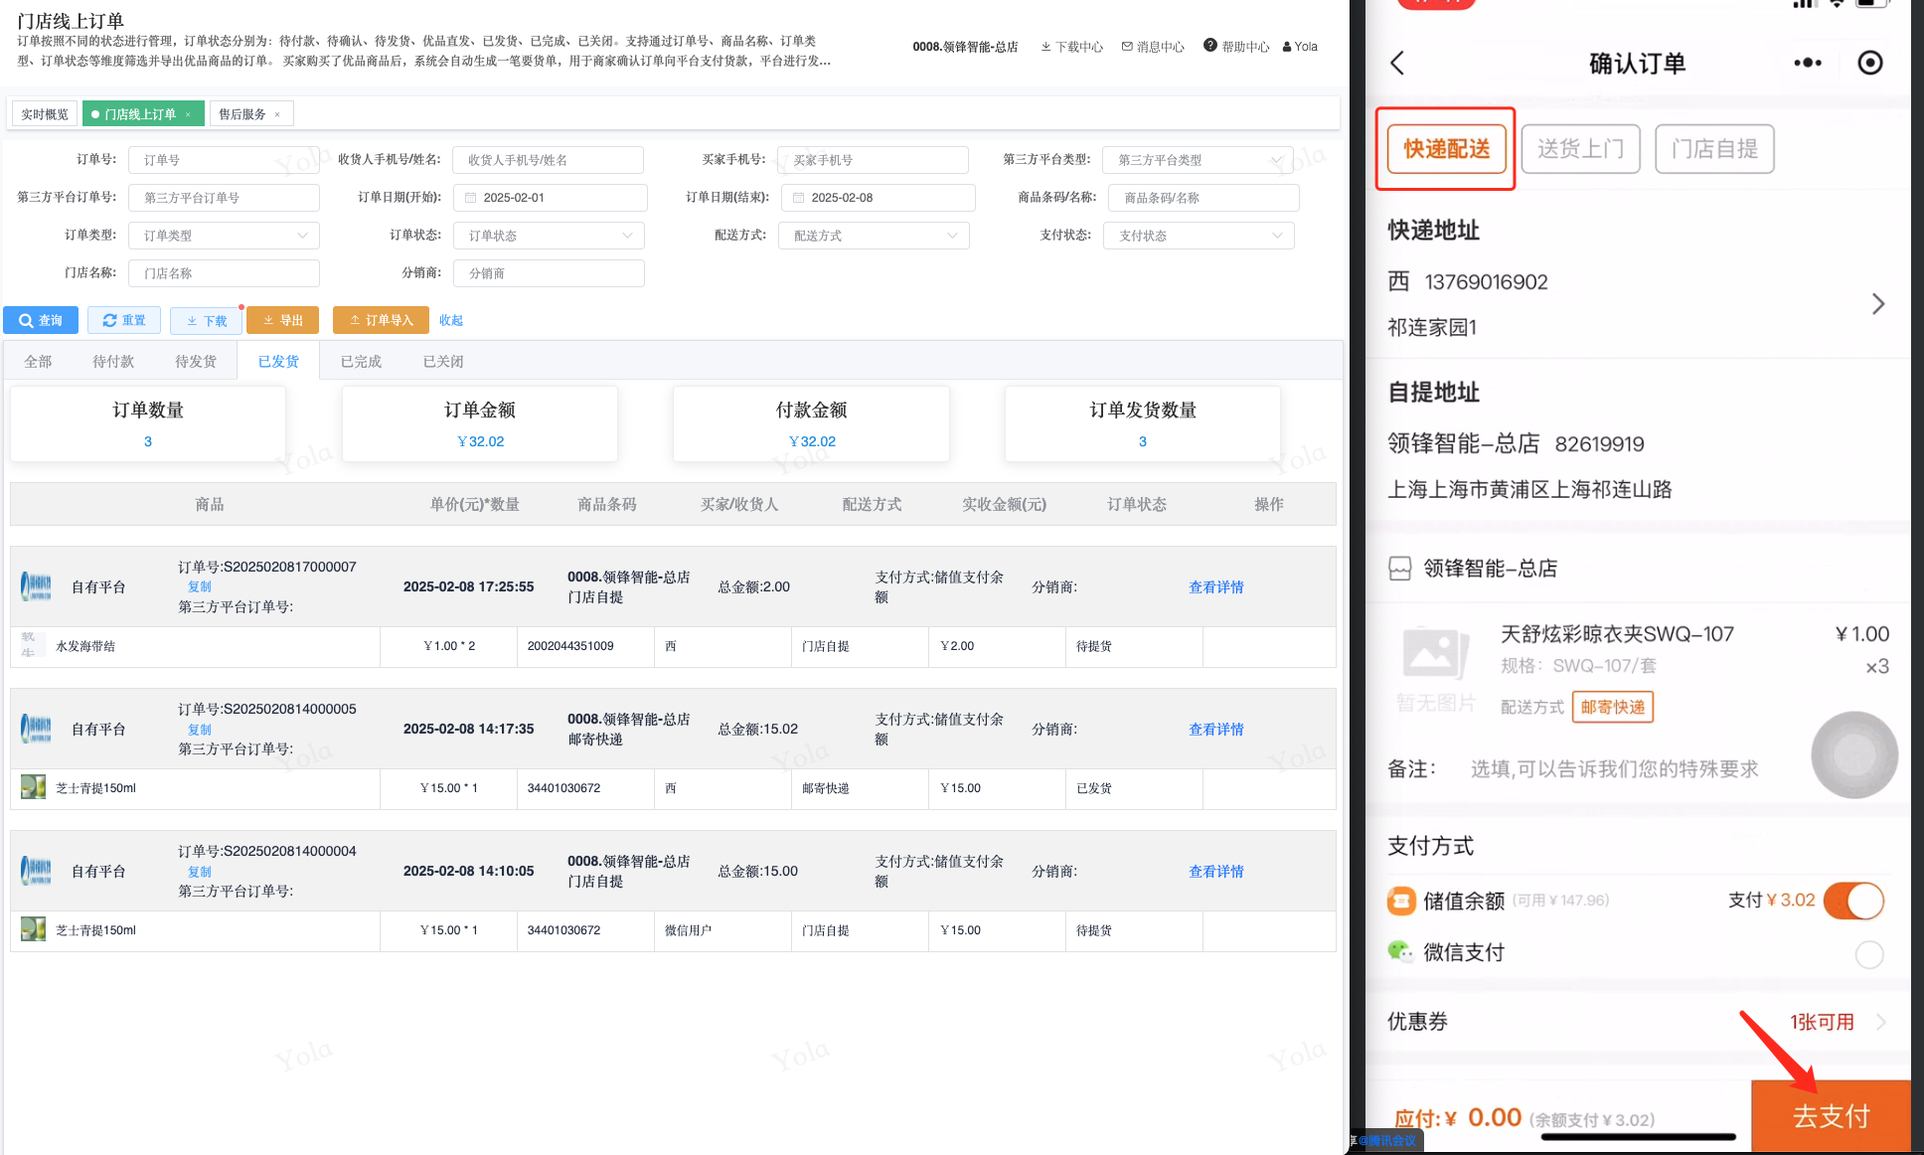Click the mini-program close target icon

pyautogui.click(x=1869, y=64)
